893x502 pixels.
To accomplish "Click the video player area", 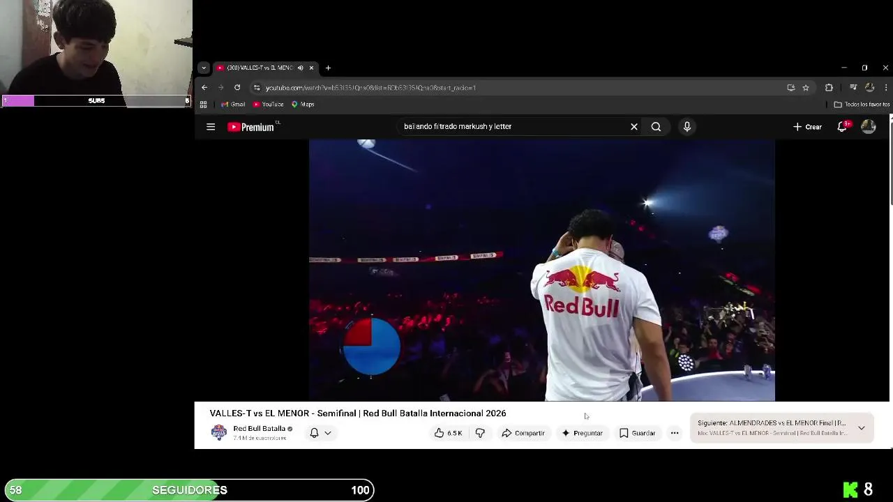I will [541, 271].
